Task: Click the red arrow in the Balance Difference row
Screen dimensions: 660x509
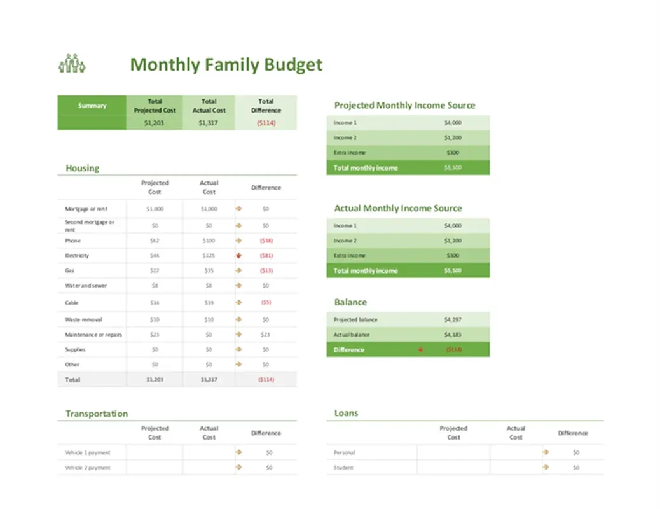Action: (420, 349)
